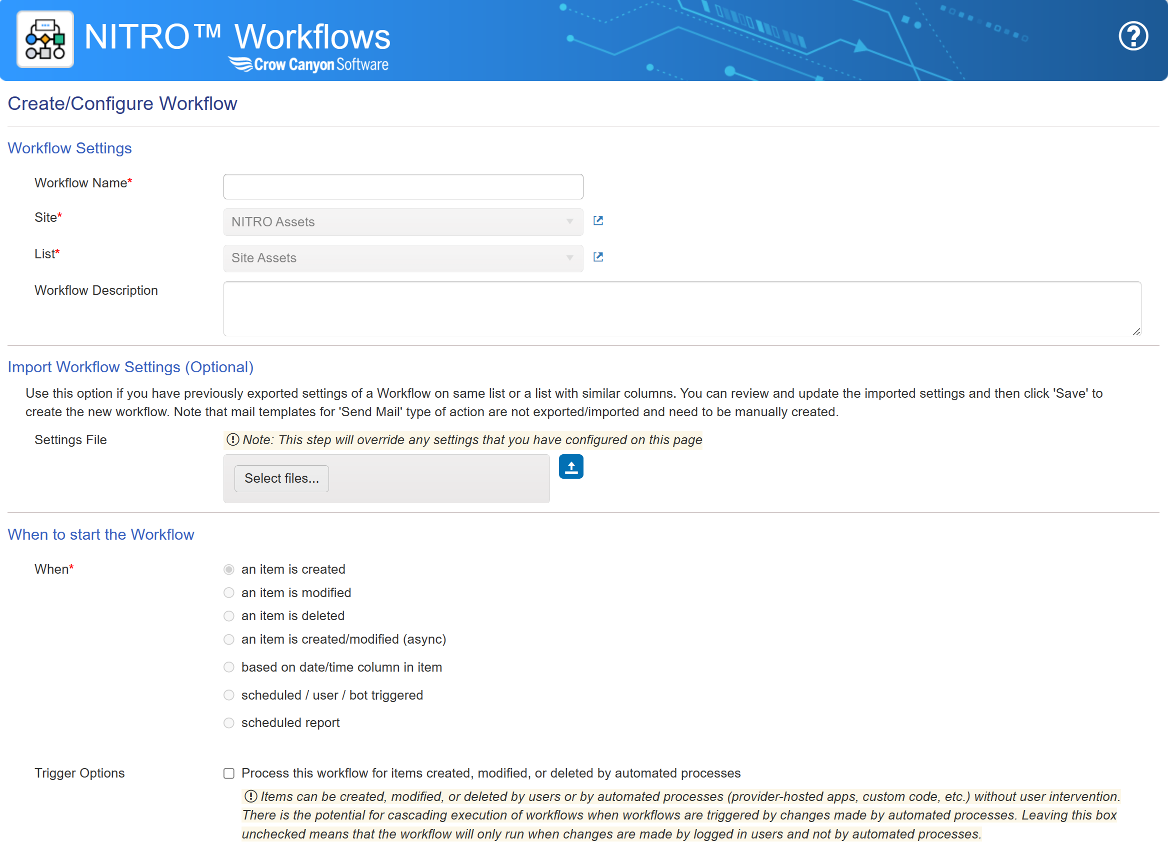
Task: Click the resize handle of Workflow Description box
Action: tap(1136, 332)
